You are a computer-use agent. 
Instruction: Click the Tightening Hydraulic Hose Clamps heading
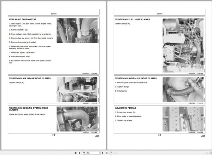click(136, 78)
